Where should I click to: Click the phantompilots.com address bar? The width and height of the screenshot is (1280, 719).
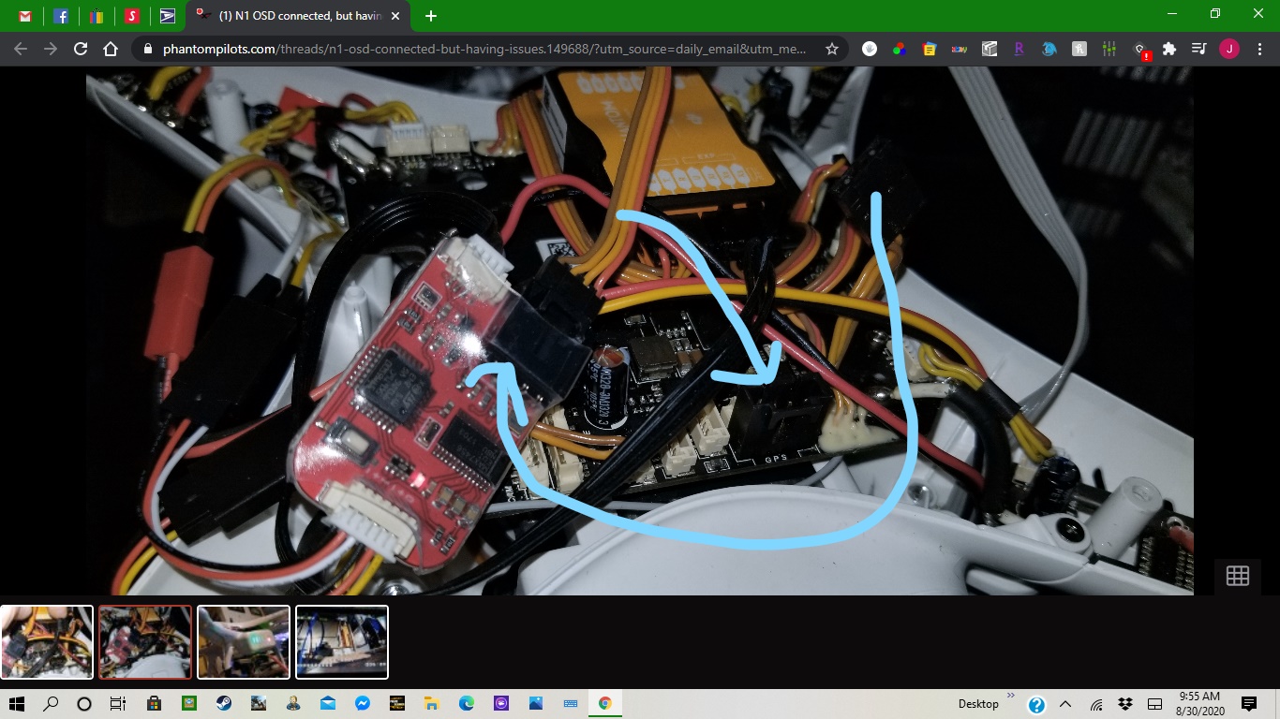(484, 49)
